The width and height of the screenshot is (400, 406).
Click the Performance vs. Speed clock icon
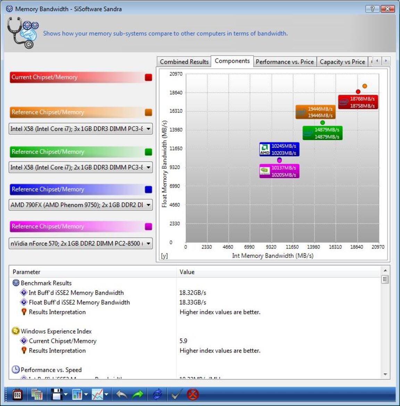[16, 370]
